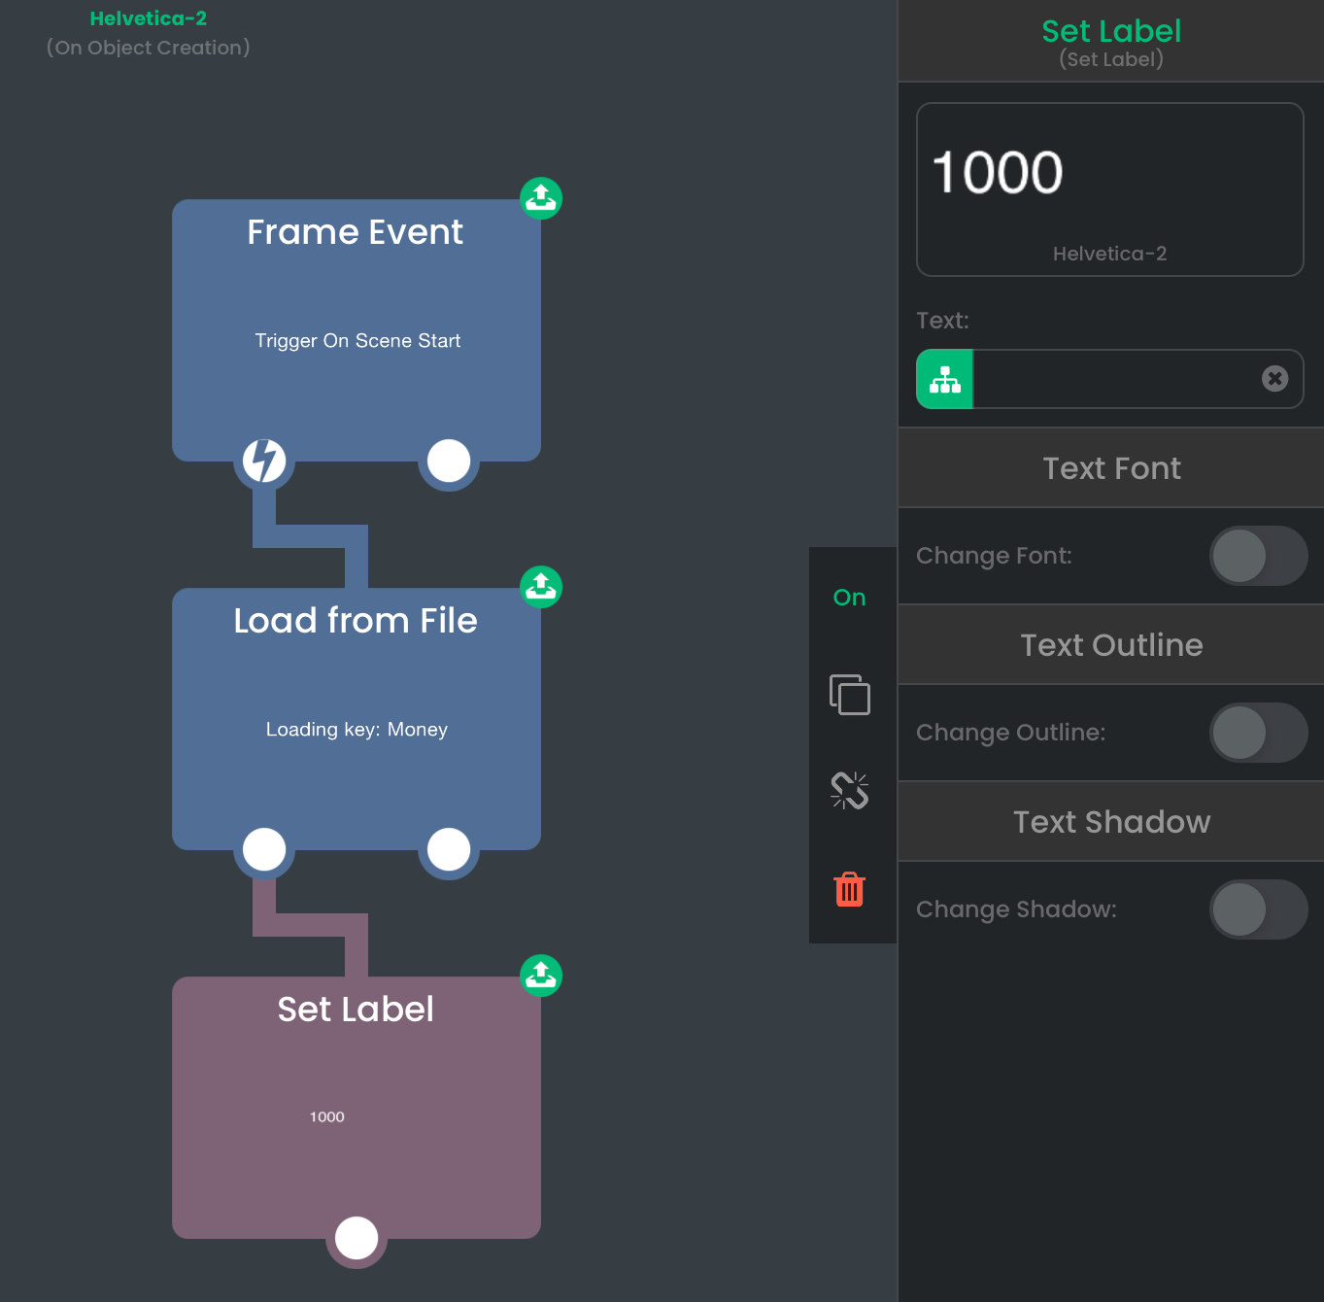1324x1302 pixels.
Task: Click the duplicate node icon
Action: 850,695
